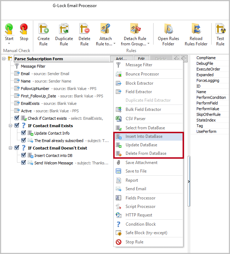Click the Reload Rules Folder icon
The image size is (230, 254).
tap(196, 28)
